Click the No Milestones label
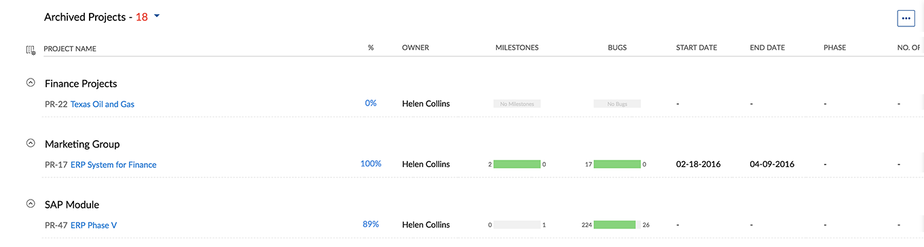 coord(517,104)
